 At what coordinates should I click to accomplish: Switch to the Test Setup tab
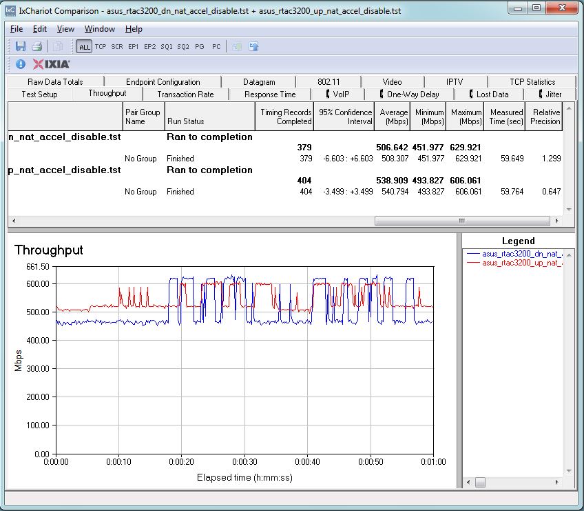[39, 94]
